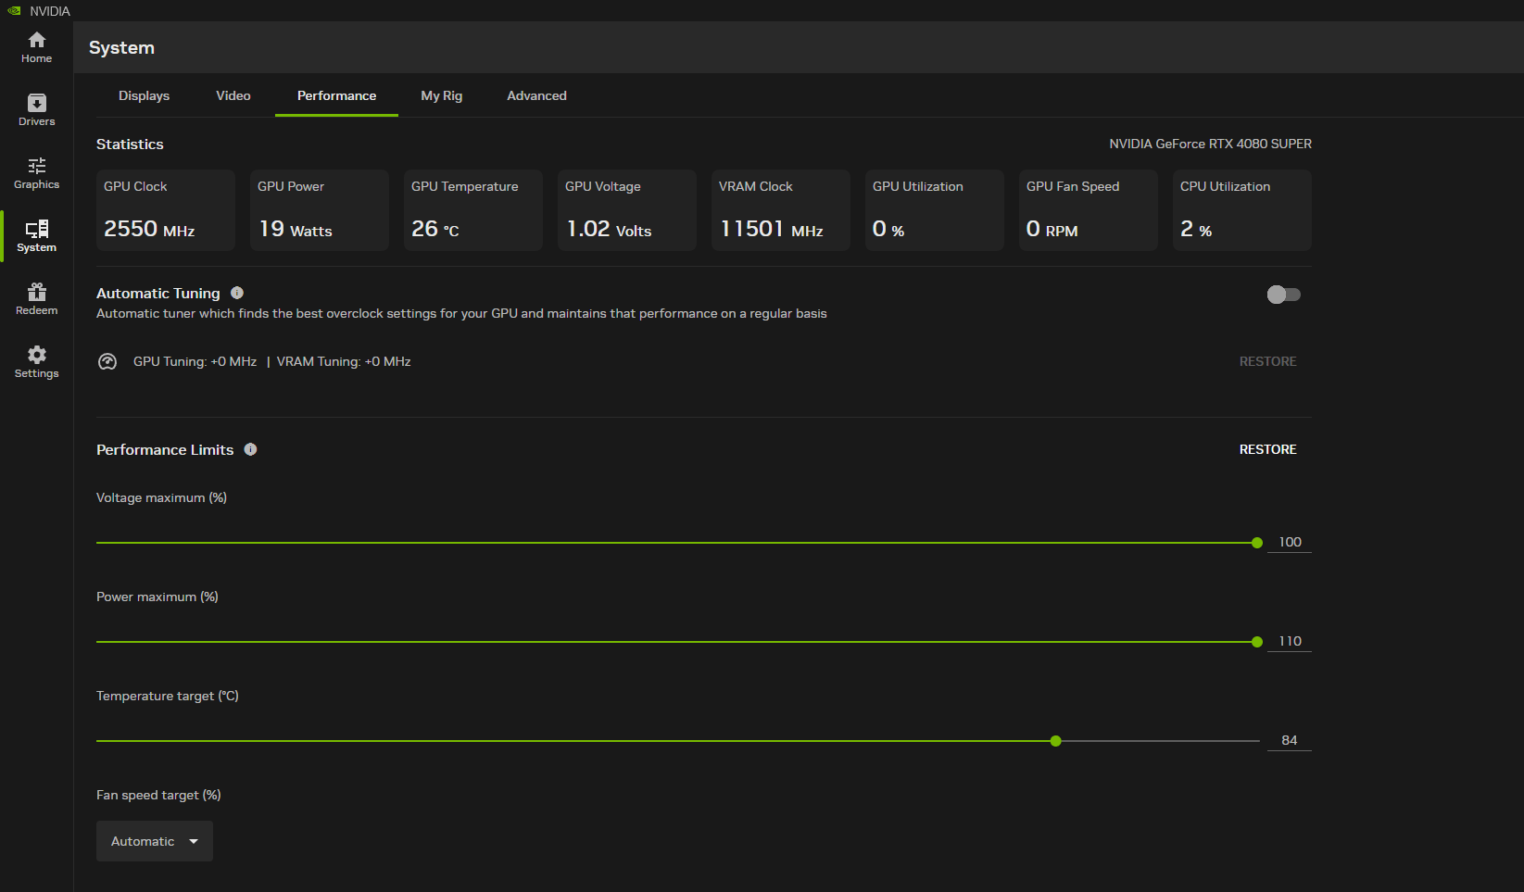1524x892 pixels.
Task: Open the Drivers section in sidebar
Action: click(36, 110)
